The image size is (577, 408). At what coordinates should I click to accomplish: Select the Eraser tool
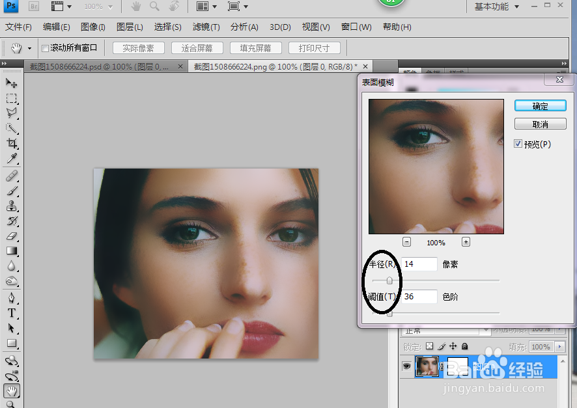pyautogui.click(x=11, y=236)
